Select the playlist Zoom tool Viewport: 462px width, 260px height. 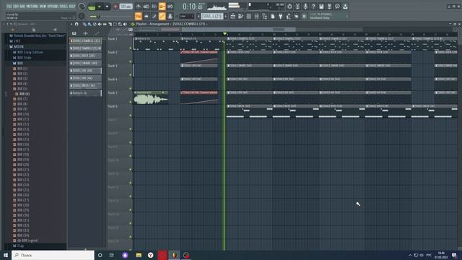pyautogui.click(x=120, y=24)
